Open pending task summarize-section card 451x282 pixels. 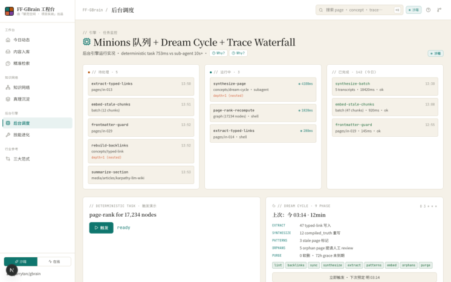pyautogui.click(x=141, y=175)
